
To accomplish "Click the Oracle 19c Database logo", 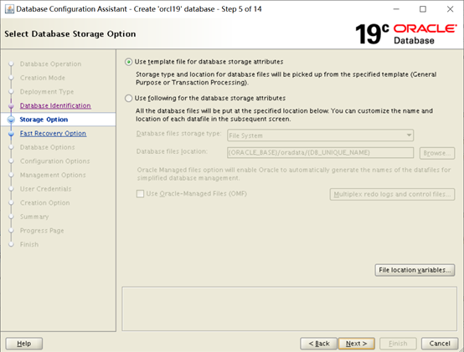I will pos(405,34).
